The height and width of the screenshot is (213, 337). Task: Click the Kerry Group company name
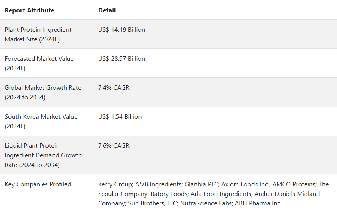tap(115, 184)
